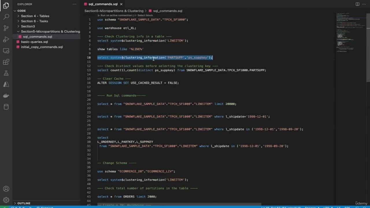Click line number 16 in gutter
Viewport: 370px width, 208px height.
pos(89,83)
